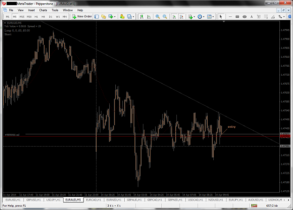Open the Window menu

pyautogui.click(x=68, y=10)
